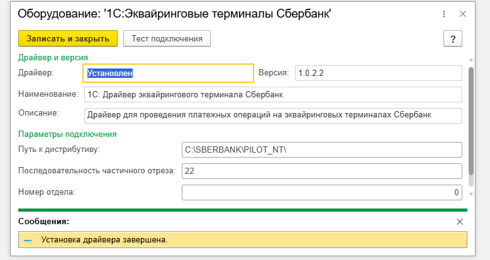Click the Последовательность частичного отреза field
490x260 pixels.
tap(321, 171)
